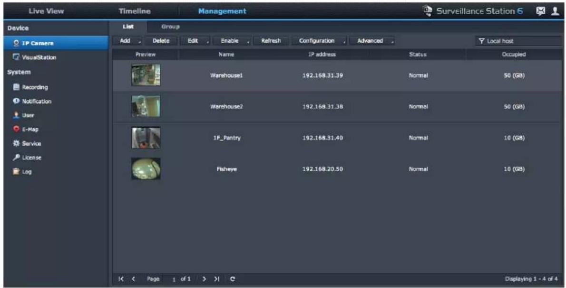The width and height of the screenshot is (566, 288).
Task: Click the Local host filter field
Action: click(x=518, y=41)
